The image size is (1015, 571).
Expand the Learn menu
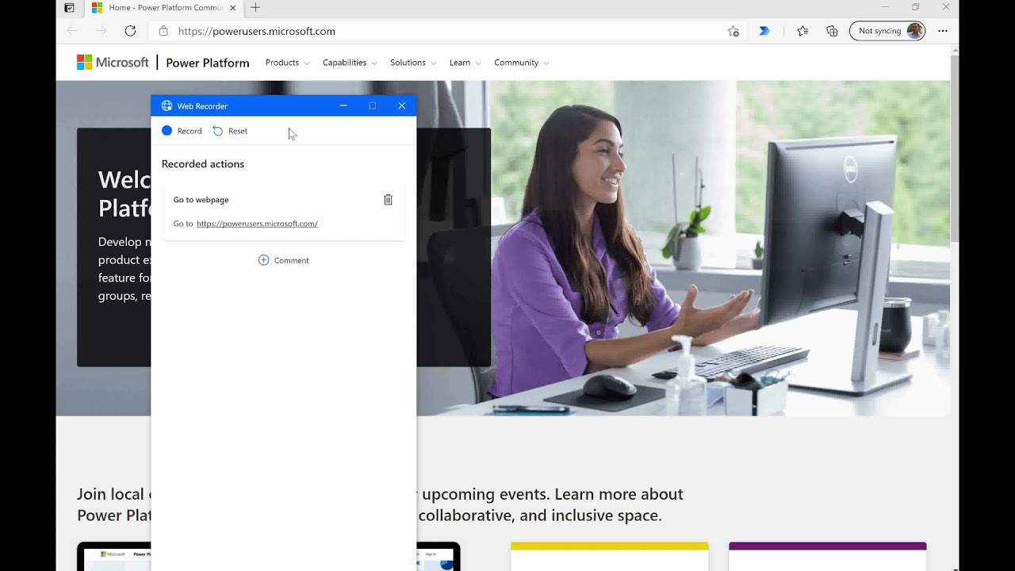click(x=465, y=63)
